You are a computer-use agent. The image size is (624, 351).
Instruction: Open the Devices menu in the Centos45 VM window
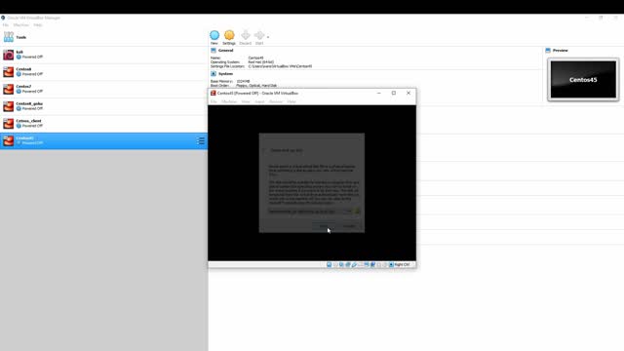pyautogui.click(x=275, y=101)
